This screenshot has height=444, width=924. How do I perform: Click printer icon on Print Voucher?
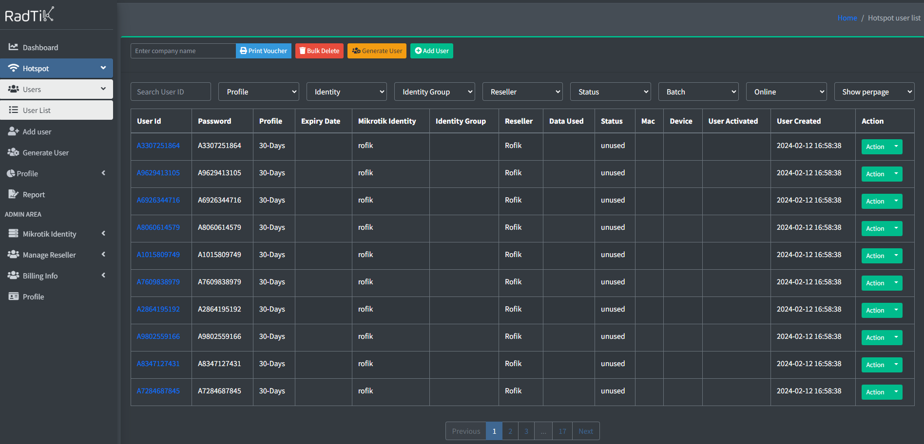coord(243,51)
